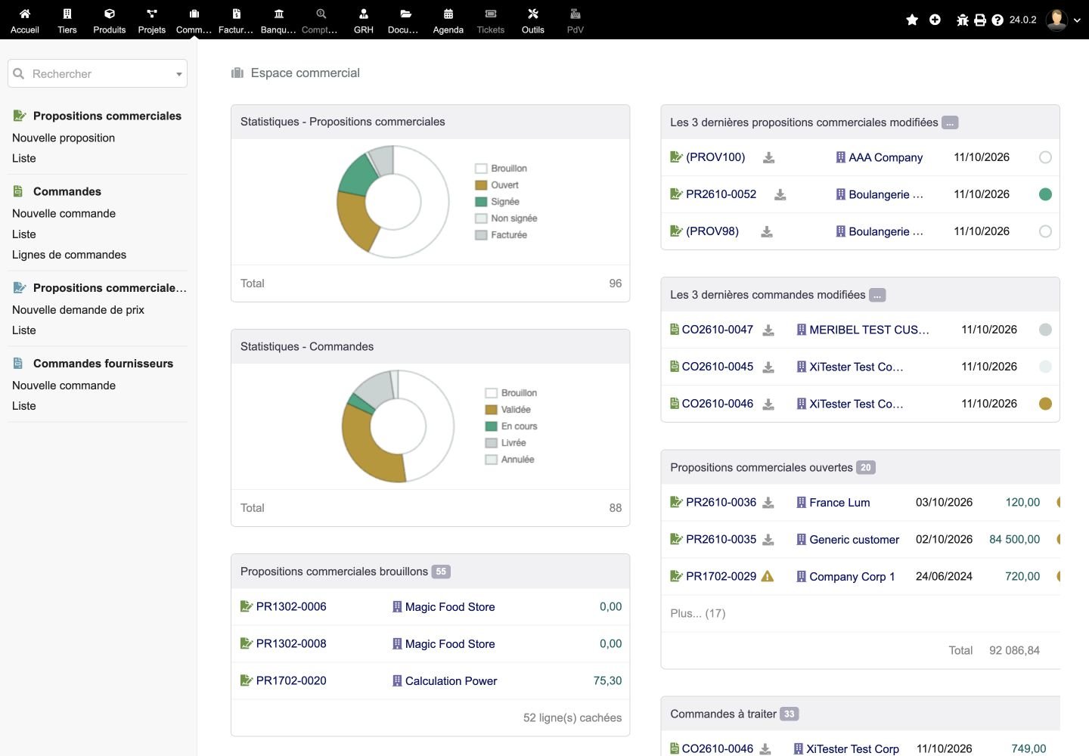Click the gold status dot of CO2610-0046

click(1045, 404)
